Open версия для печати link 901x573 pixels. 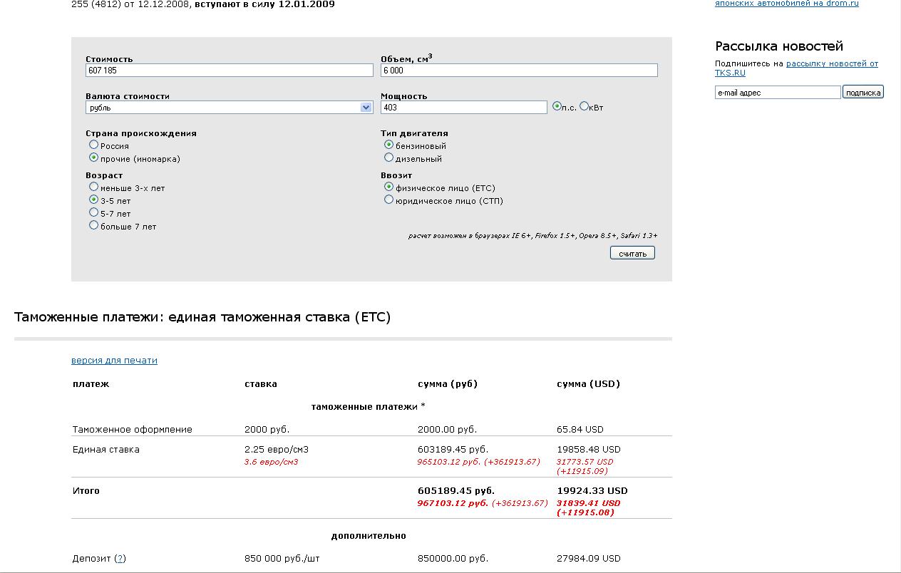[x=114, y=361]
